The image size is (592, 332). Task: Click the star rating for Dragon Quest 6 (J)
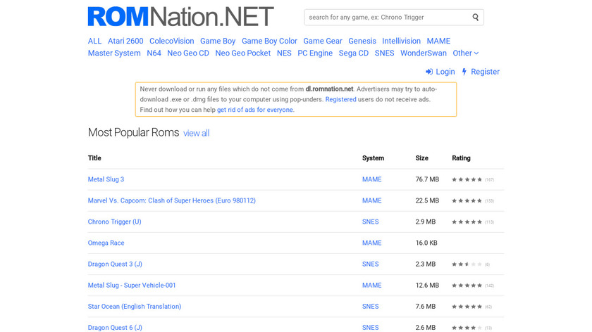[x=467, y=328]
